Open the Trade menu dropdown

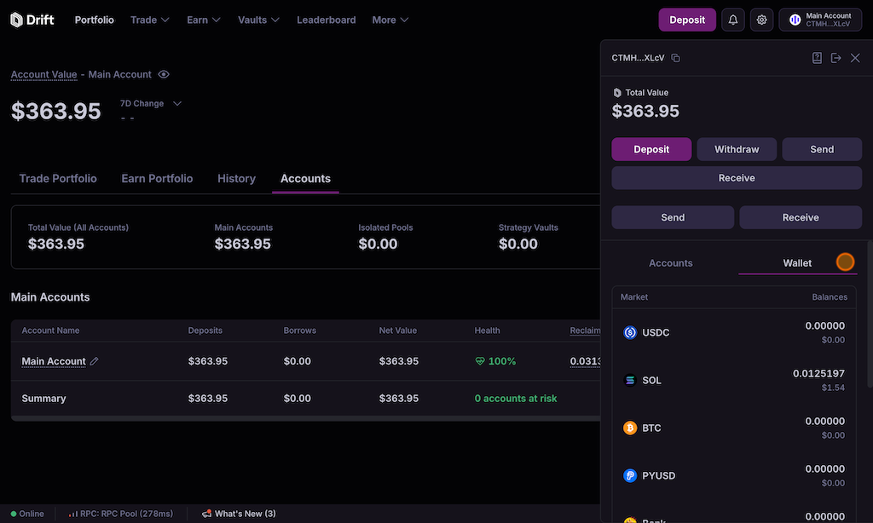coord(149,20)
